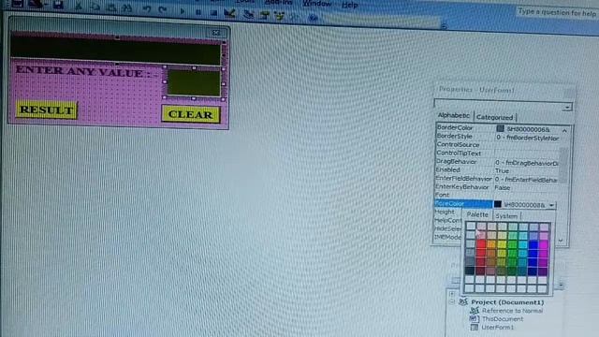599x337 pixels.
Task: Click the Reset stop icon
Action: (x=213, y=12)
